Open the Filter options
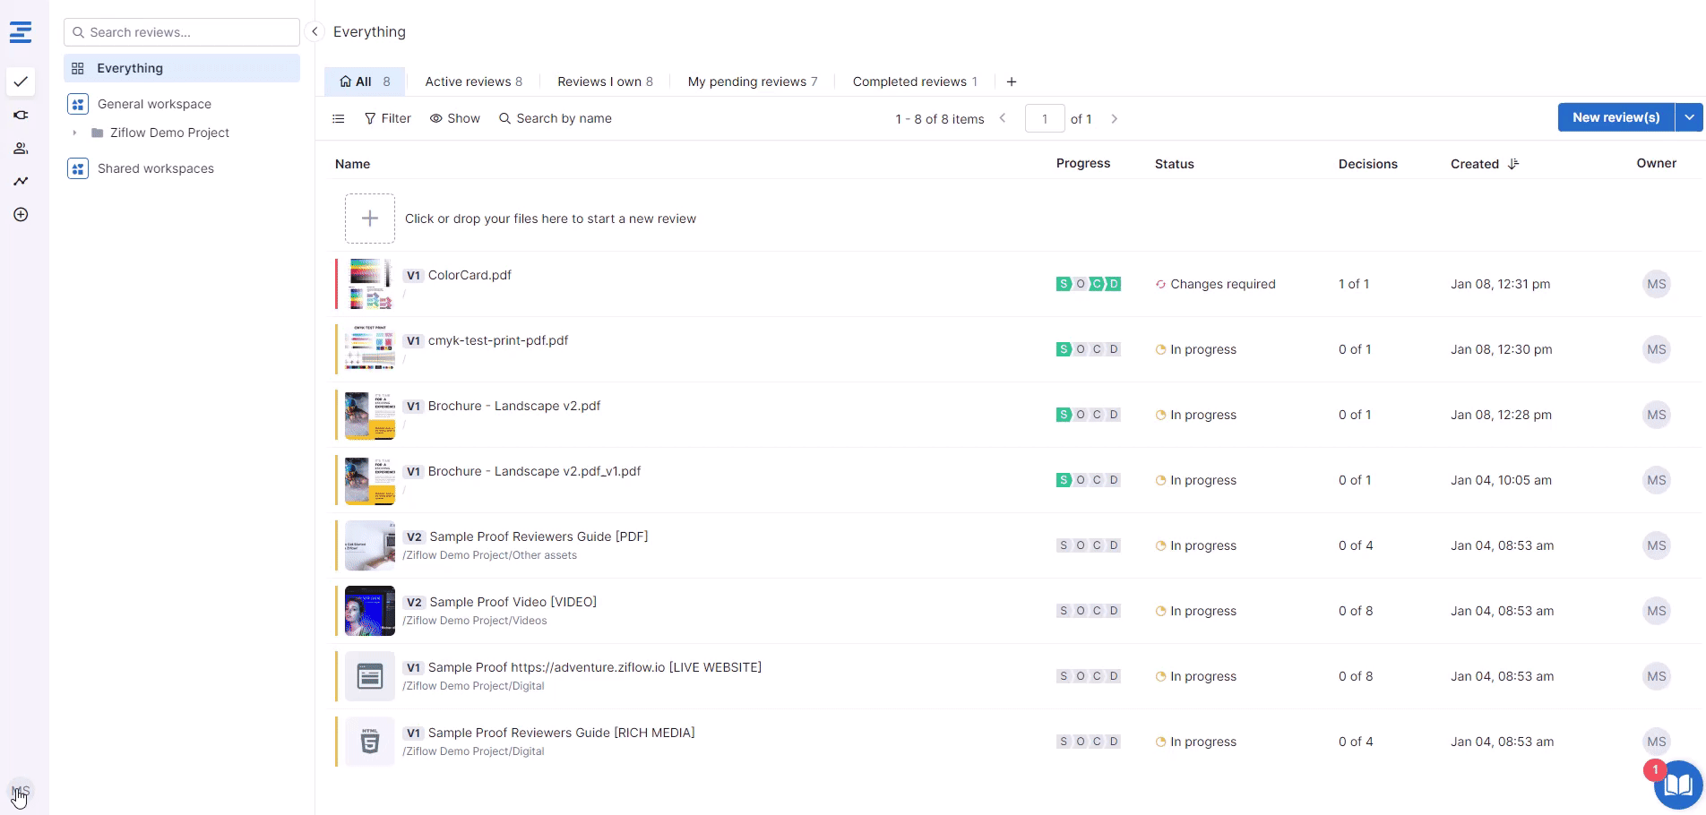 [388, 118]
